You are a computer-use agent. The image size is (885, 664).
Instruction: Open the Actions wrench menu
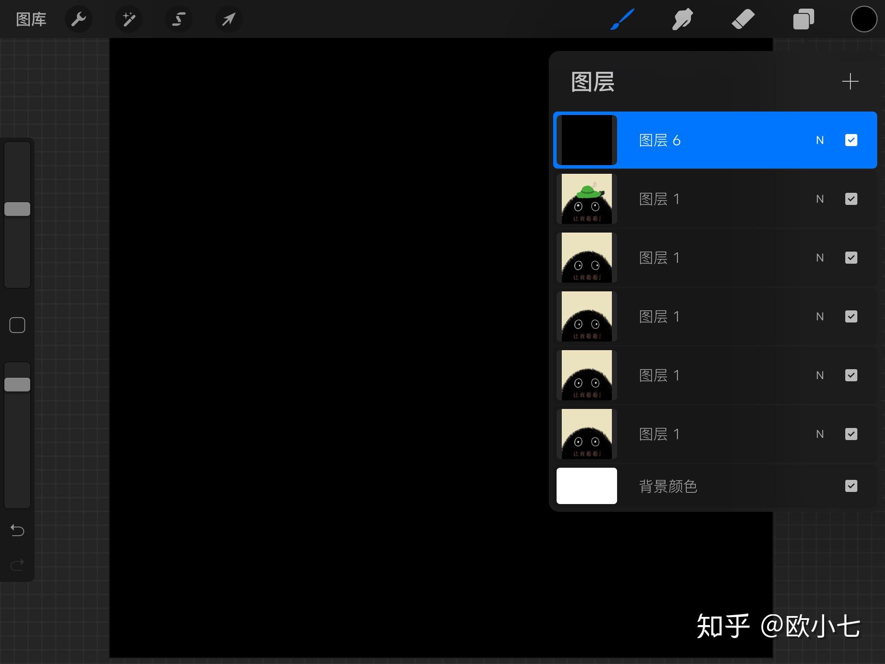79,19
